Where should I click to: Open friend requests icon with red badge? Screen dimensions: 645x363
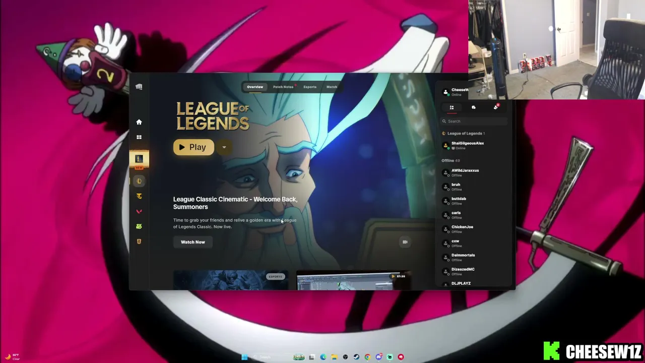(496, 107)
